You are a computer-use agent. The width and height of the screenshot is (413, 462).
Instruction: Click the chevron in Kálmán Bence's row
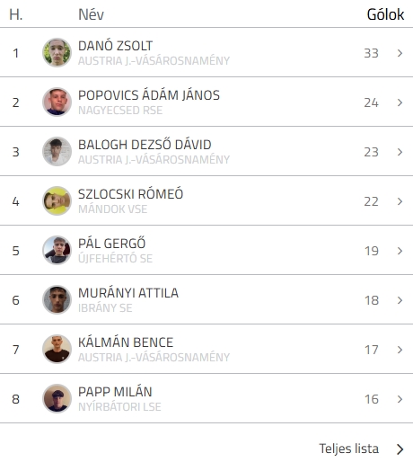(400, 350)
